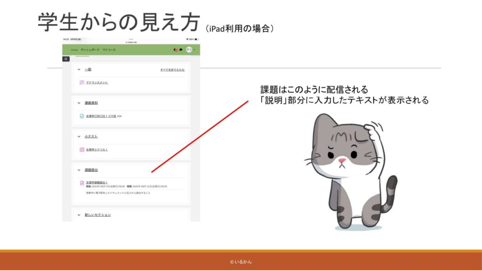This screenshot has width=482, height=271.
Task: Click the notification bell icon
Action: coord(176,49)
